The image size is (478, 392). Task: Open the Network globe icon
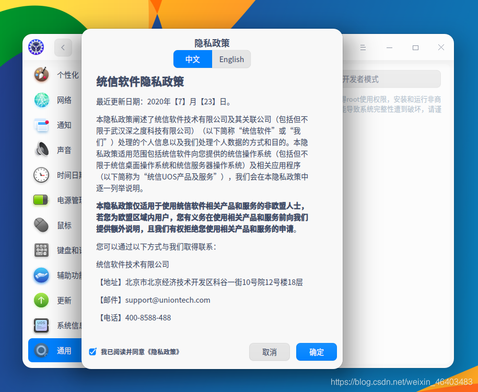41,100
